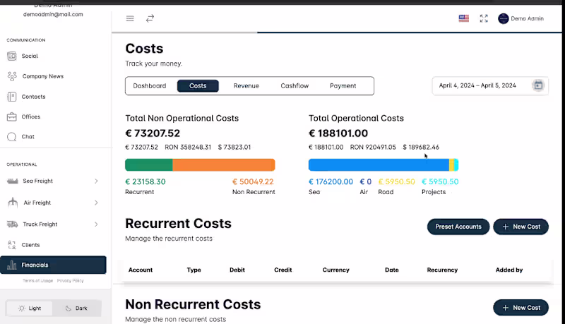Image resolution: width=565 pixels, height=324 pixels.
Task: Open the calendar date picker icon
Action: (538, 85)
